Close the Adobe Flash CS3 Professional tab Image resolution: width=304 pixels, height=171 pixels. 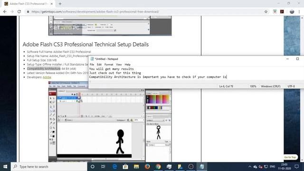[x=52, y=4]
